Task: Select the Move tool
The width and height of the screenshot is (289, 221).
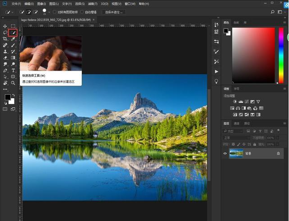Action: pyautogui.click(x=5, y=26)
